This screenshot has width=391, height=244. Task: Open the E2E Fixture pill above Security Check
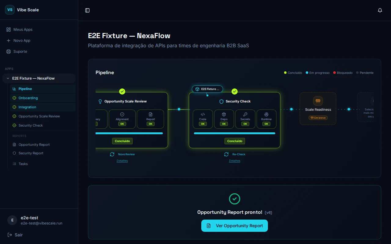click(x=207, y=89)
